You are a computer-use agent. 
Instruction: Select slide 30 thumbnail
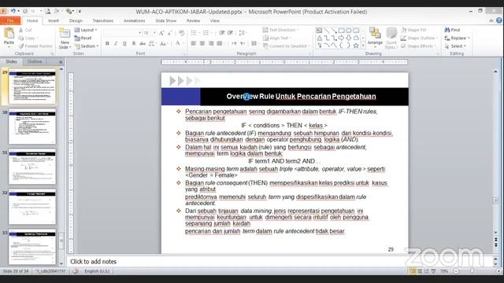[x=32, y=126]
